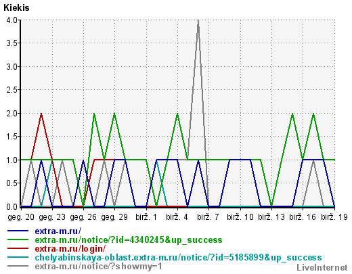Click the 'birž. 1' x-axis date label

click(146, 217)
